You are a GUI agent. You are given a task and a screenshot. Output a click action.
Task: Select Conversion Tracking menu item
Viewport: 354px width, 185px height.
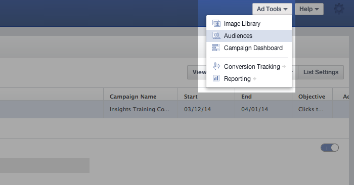click(x=249, y=67)
